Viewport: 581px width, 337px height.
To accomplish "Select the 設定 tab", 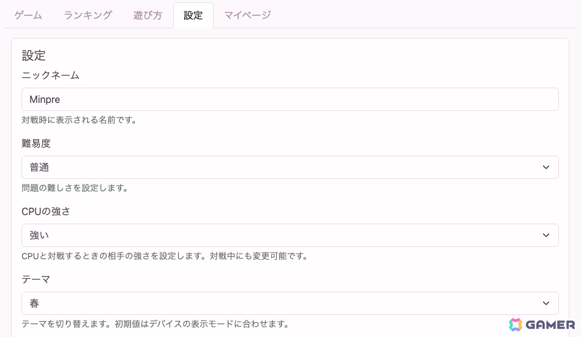I will [193, 15].
